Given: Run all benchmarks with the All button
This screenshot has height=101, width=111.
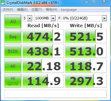Looking at the screenshot, I should pos(13,21).
